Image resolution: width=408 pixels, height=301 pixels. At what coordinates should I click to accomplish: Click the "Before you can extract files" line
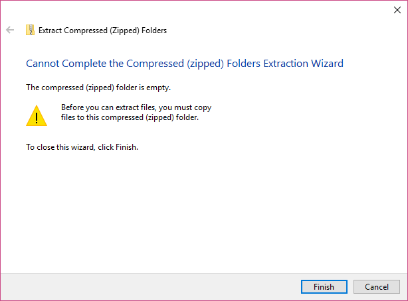coord(136,107)
